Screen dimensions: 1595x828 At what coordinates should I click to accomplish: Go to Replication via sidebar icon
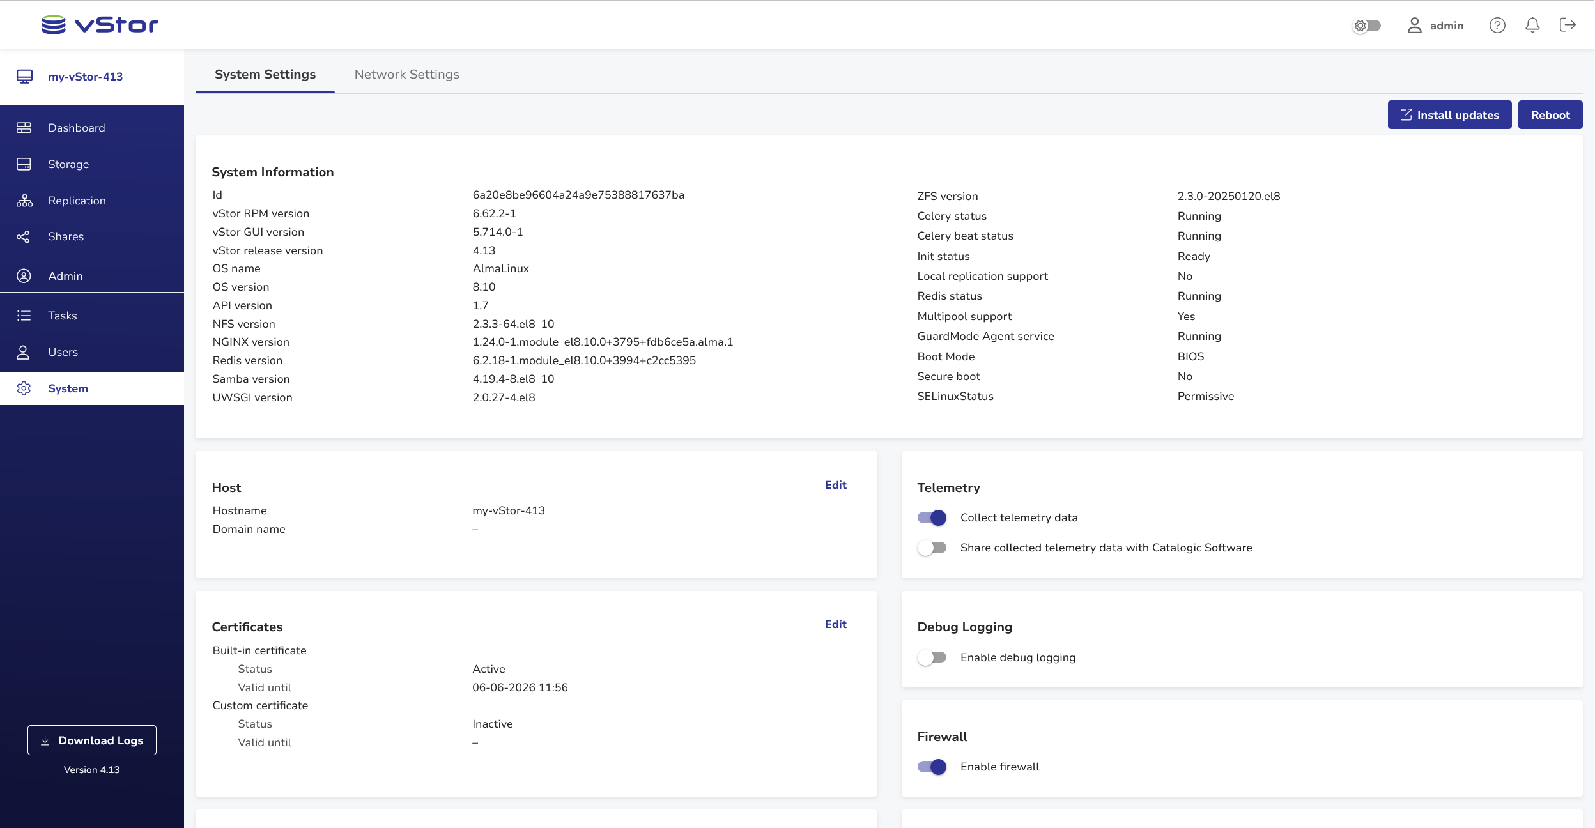(24, 201)
